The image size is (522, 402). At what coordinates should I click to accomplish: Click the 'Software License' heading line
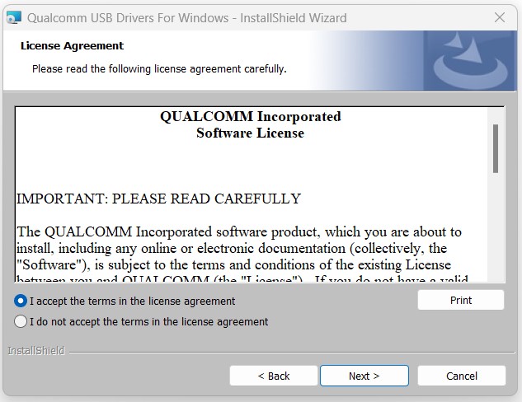251,133
